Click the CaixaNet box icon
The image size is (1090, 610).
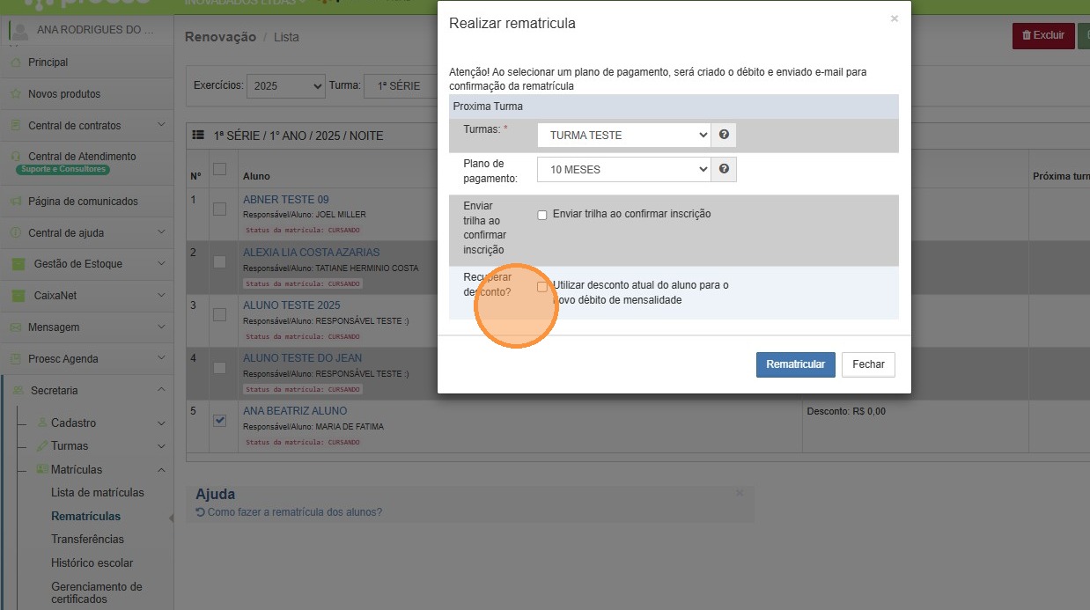click(x=18, y=296)
